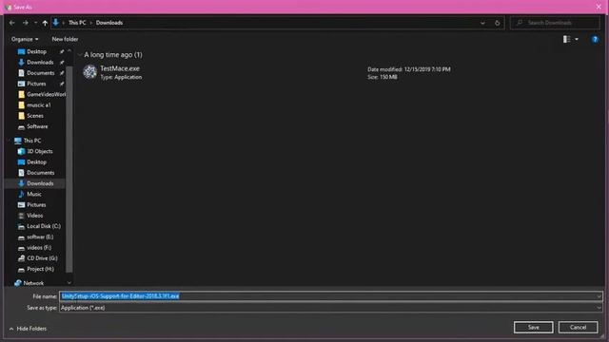Open softwar (E:) drive
609x342 pixels.
coord(40,237)
